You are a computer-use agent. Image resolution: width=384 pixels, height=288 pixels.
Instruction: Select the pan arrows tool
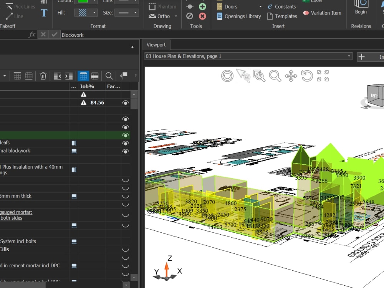coord(291,76)
